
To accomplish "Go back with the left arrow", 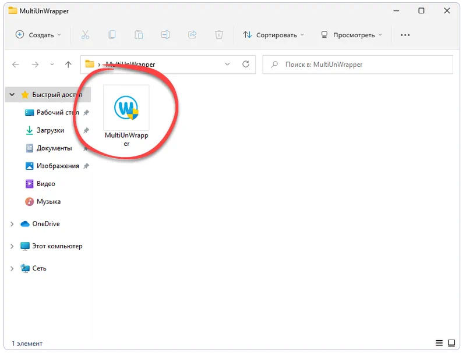I will coord(16,65).
